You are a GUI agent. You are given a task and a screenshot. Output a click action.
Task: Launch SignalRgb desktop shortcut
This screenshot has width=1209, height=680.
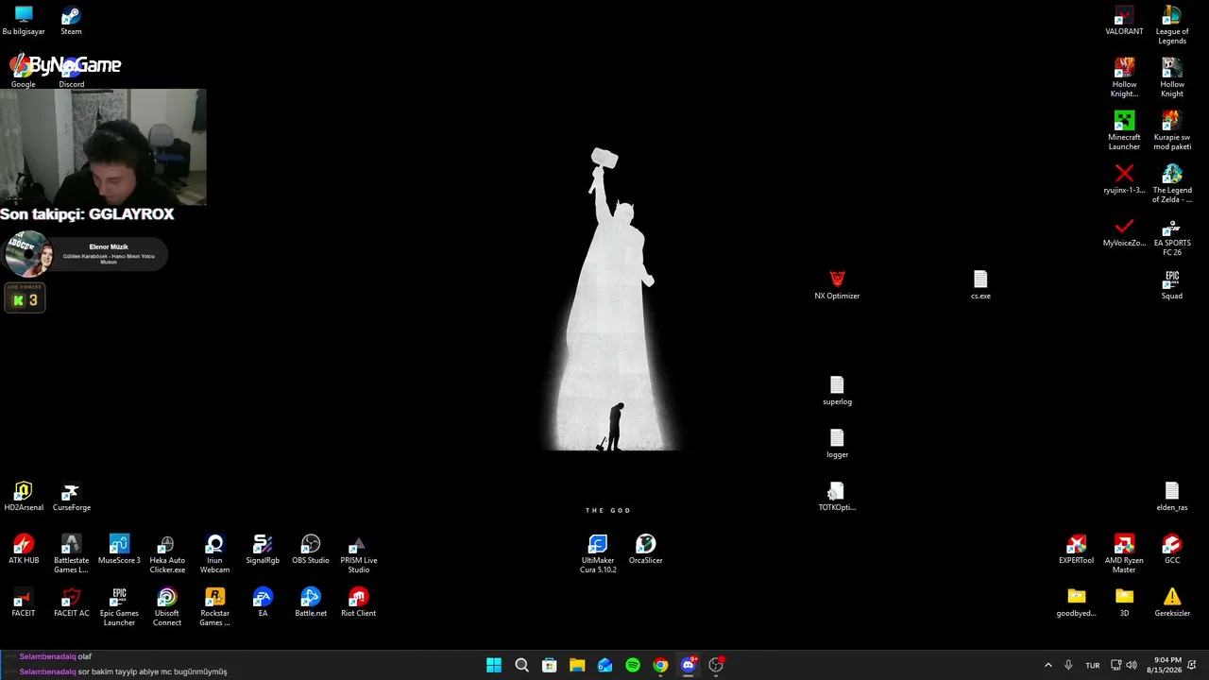point(263,550)
